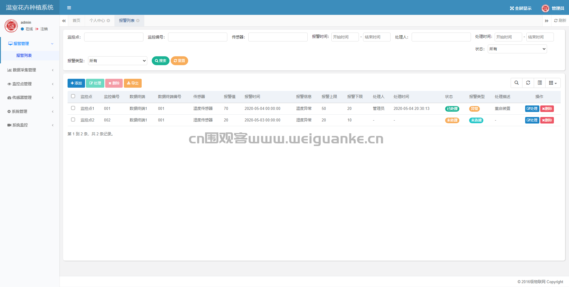Open the 报警类型 type dropdown

coord(118,61)
